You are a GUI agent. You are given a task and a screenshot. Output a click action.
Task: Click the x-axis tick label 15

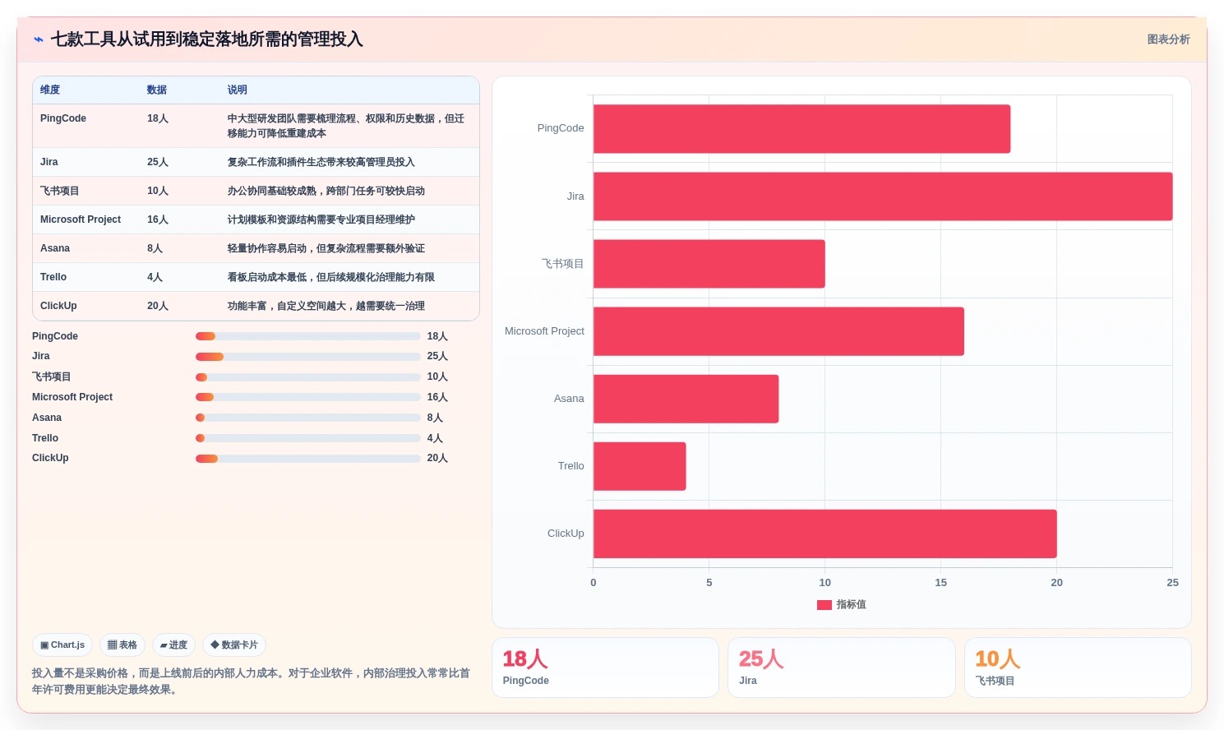coord(940,583)
